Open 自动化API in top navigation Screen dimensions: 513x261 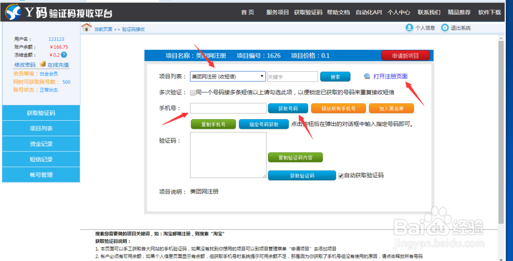point(369,12)
